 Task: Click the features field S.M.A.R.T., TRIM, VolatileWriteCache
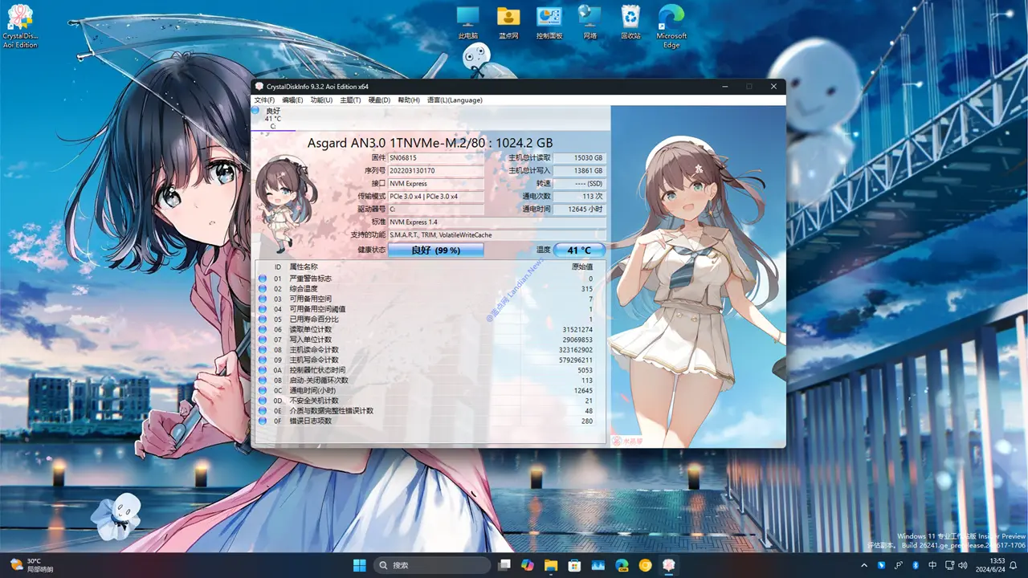496,234
